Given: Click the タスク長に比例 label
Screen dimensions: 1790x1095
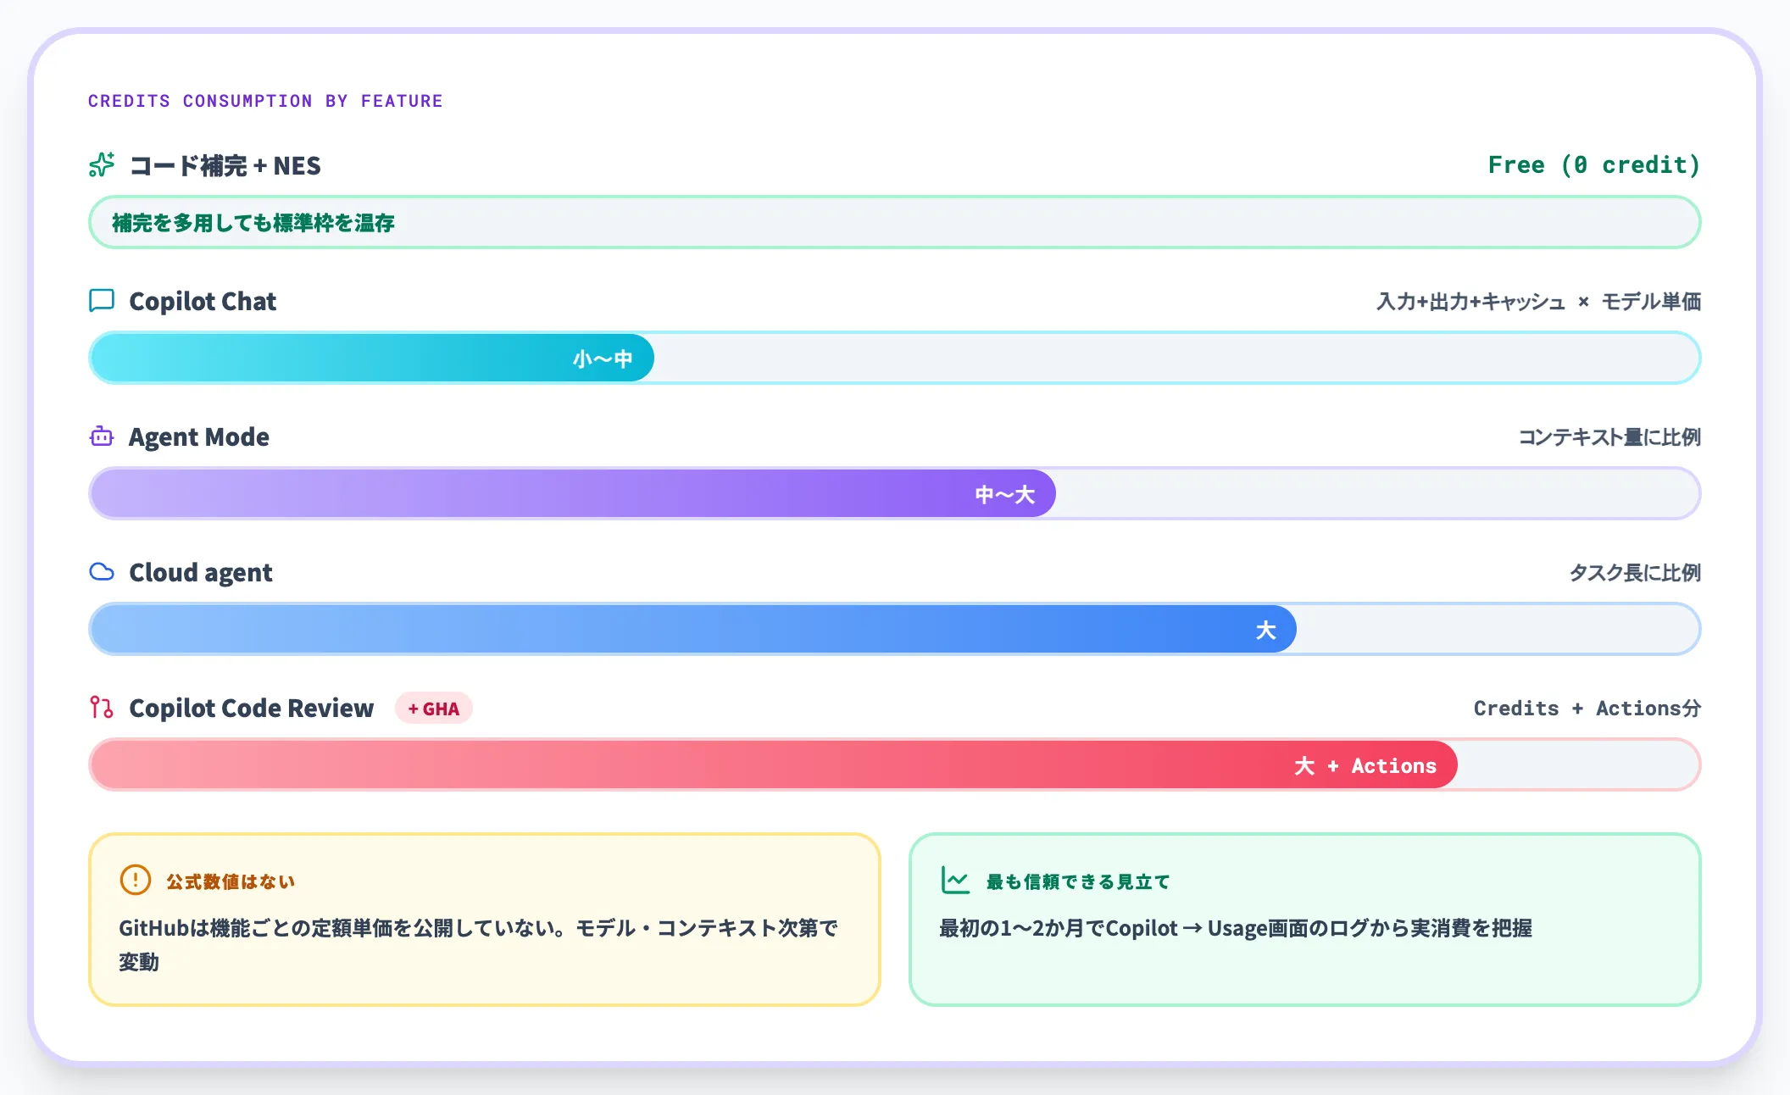Looking at the screenshot, I should click(x=1635, y=573).
